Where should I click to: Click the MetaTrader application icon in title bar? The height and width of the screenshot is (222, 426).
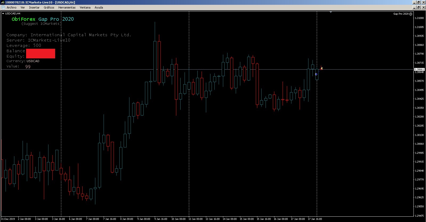(x=3, y=2)
